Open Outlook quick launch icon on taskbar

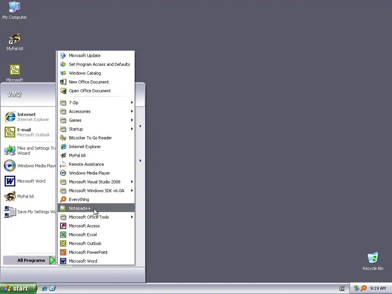pos(52,288)
